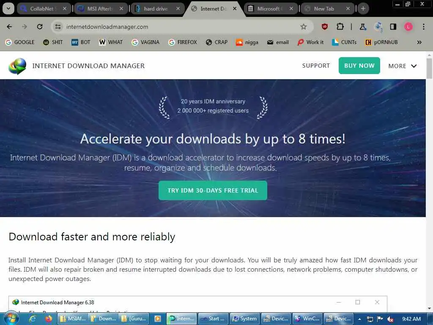The image size is (433, 325).
Task: Open Chrome Labs flask icon
Action: coord(362,27)
